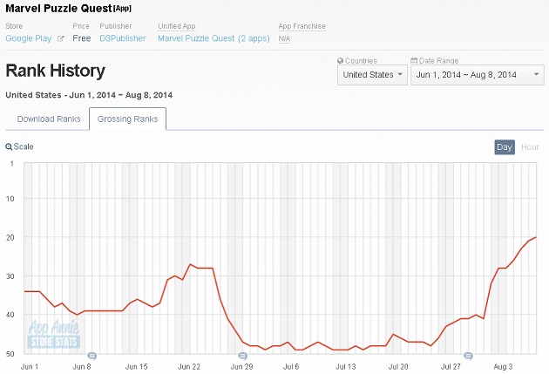Screen dimensions: 549x374
Task: Open the Jun 1 – Aug 8 date range dropdown
Action: [x=478, y=75]
